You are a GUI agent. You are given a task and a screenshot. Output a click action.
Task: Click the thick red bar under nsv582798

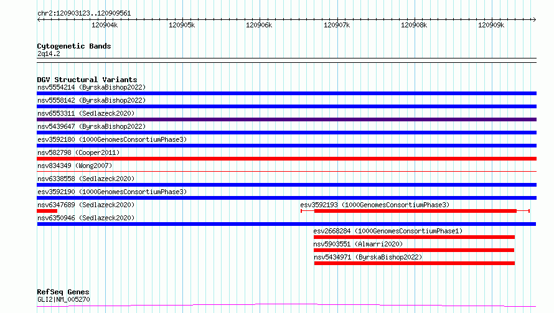(x=286, y=159)
